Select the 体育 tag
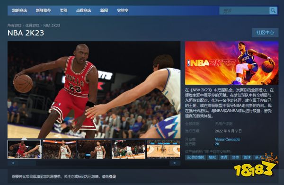 (224, 158)
